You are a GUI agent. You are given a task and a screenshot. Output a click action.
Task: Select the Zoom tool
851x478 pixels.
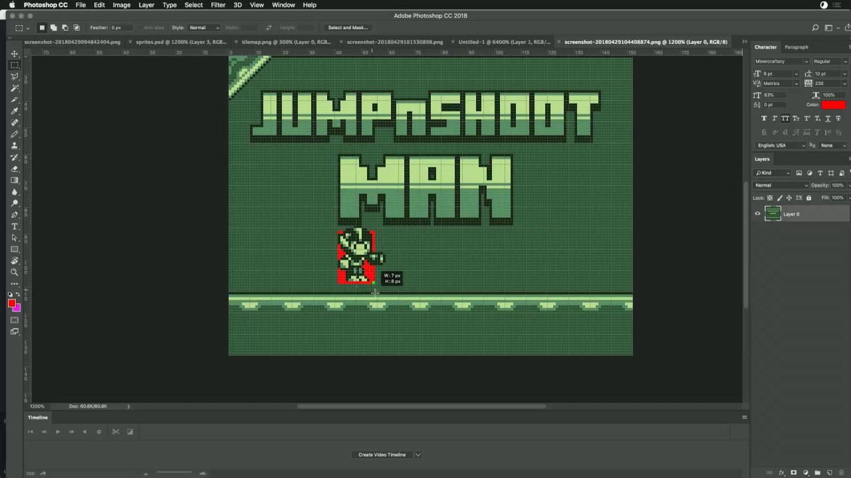15,272
